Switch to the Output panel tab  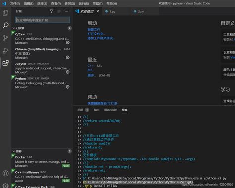pyautogui.click(x=97, y=110)
